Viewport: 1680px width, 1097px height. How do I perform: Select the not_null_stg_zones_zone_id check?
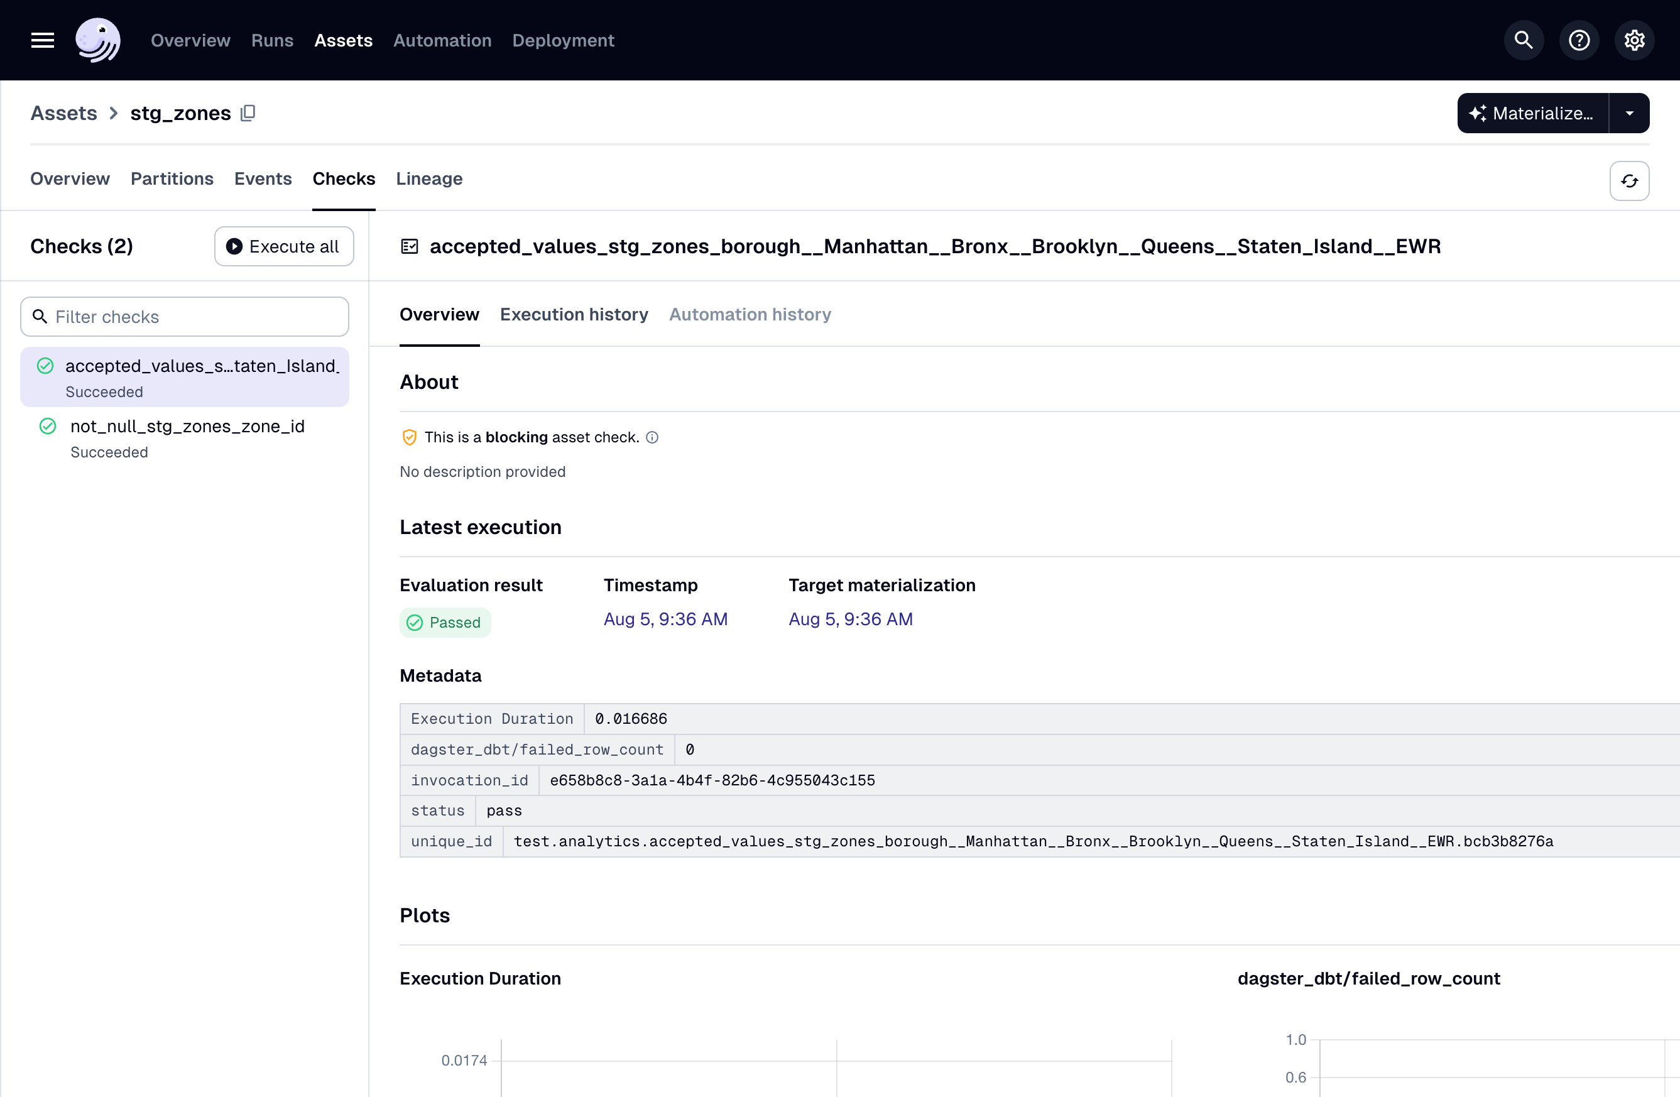point(187,427)
